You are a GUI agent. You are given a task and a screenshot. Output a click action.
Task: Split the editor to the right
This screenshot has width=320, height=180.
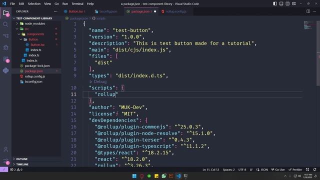click(x=308, y=11)
